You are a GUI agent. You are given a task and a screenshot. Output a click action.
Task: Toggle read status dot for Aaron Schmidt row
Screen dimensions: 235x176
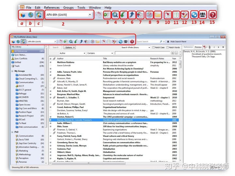point(51,66)
